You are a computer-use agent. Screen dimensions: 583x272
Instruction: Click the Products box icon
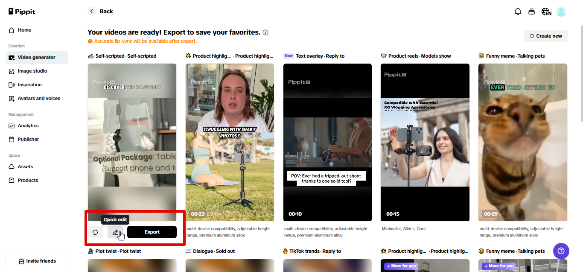12,180
